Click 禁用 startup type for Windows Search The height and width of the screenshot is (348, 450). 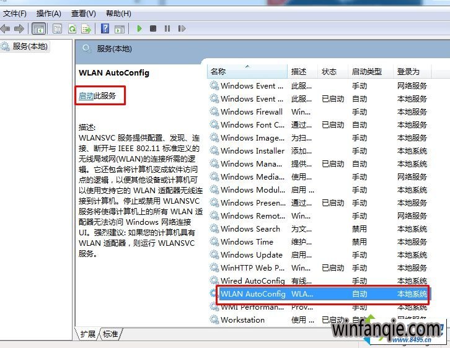point(360,228)
